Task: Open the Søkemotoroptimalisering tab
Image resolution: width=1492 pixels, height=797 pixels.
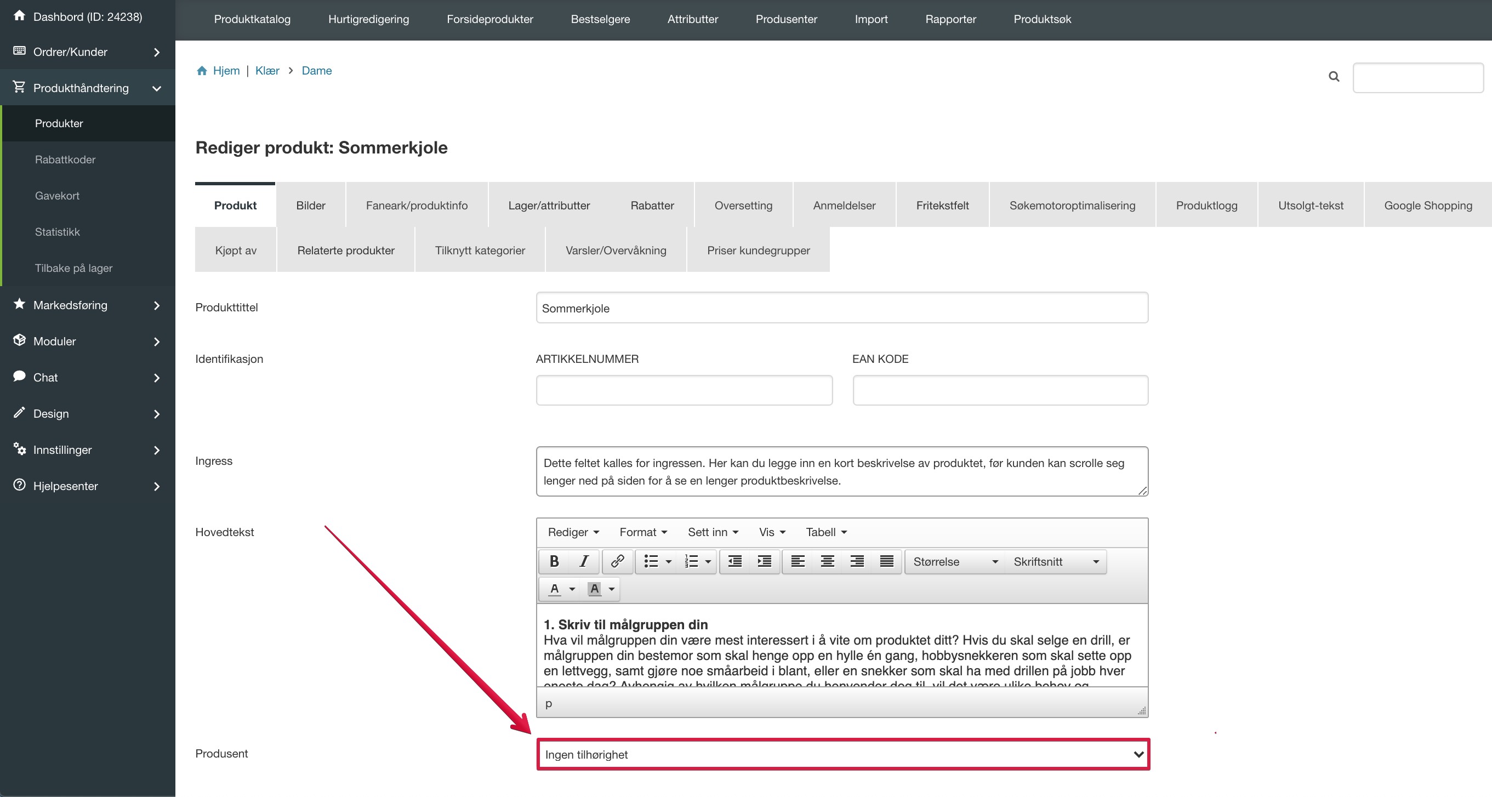Action: click(x=1072, y=206)
